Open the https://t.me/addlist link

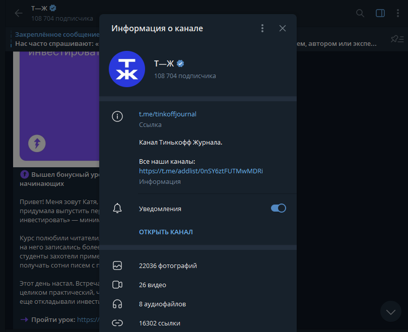[201, 171]
